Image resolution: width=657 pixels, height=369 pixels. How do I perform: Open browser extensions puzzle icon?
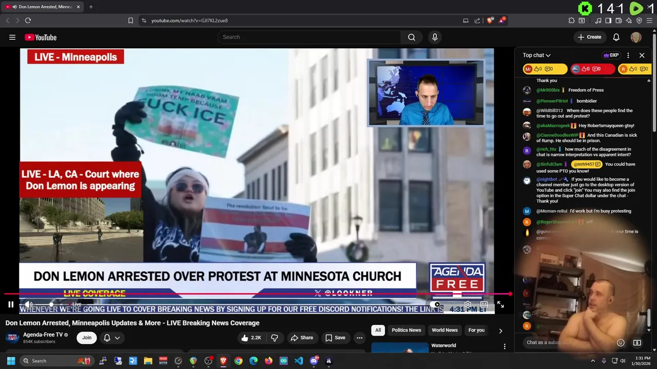tap(571, 20)
